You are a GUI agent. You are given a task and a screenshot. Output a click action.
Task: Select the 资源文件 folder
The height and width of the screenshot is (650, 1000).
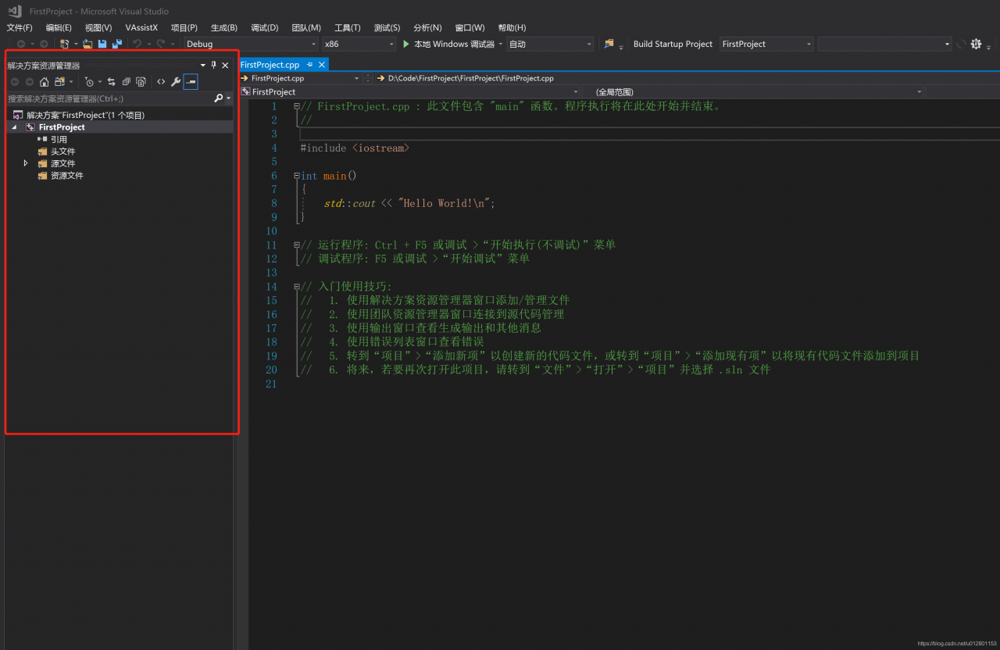67,176
